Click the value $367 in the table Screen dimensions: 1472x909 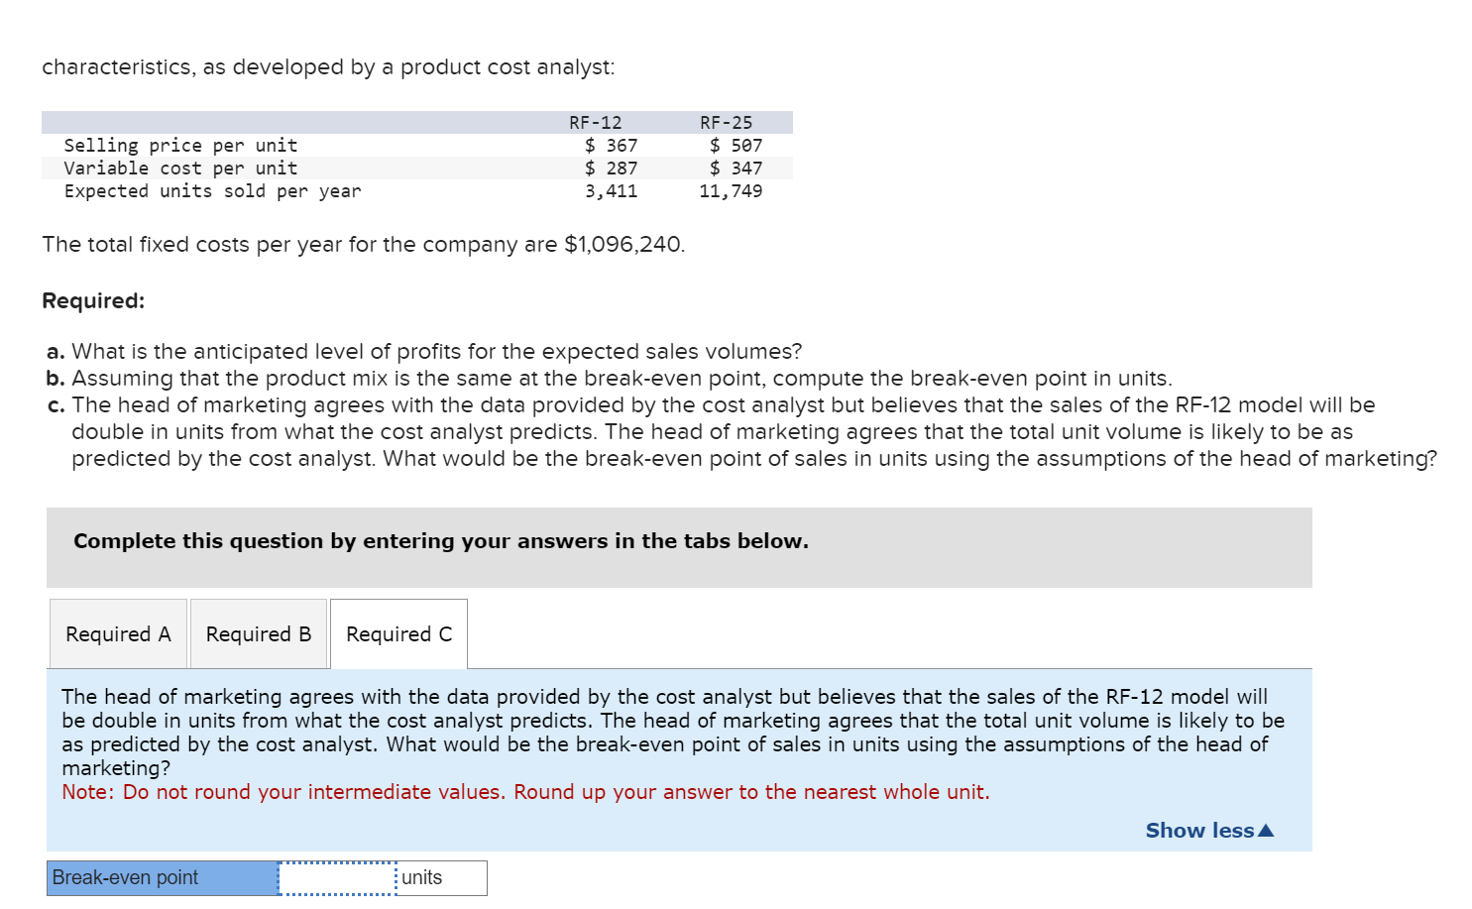[611, 145]
